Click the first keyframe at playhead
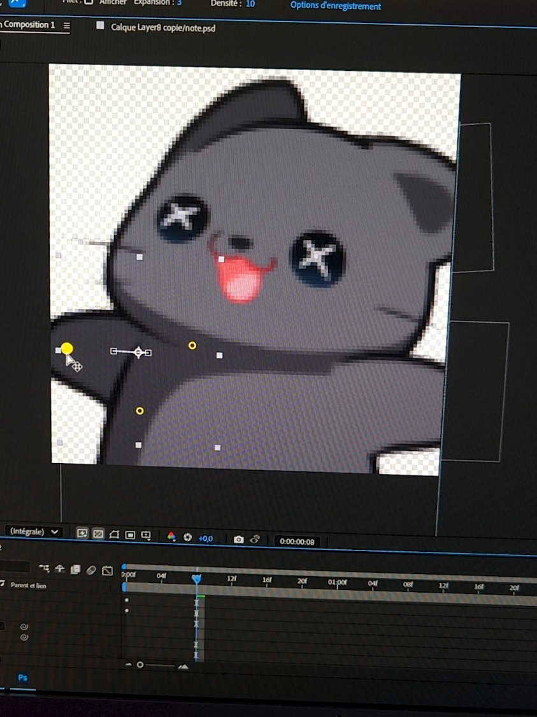537x717 pixels. [x=196, y=603]
